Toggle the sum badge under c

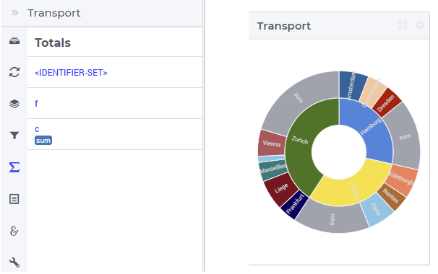(x=43, y=140)
